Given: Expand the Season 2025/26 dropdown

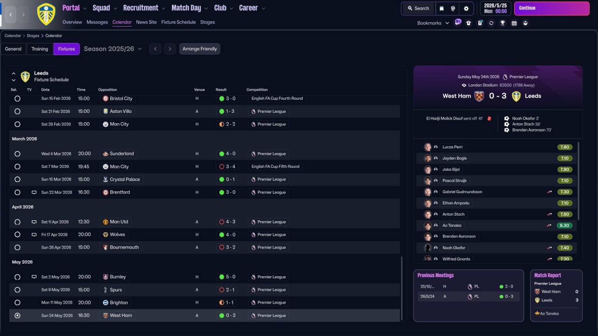Looking at the screenshot, I should tap(113, 49).
